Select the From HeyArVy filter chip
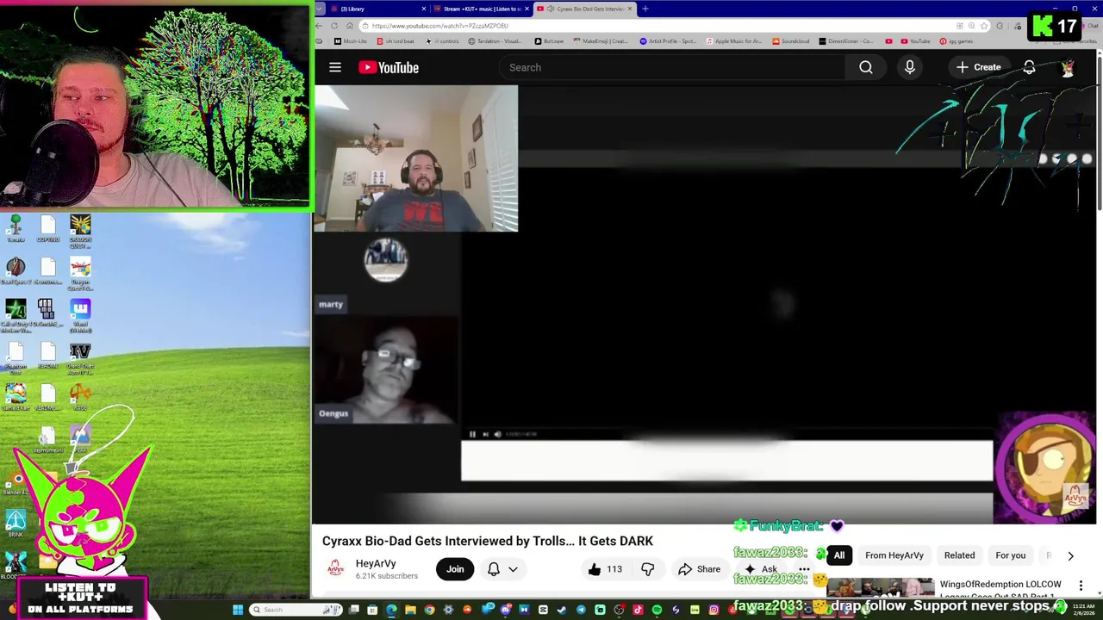Image resolution: width=1103 pixels, height=620 pixels. coord(894,555)
